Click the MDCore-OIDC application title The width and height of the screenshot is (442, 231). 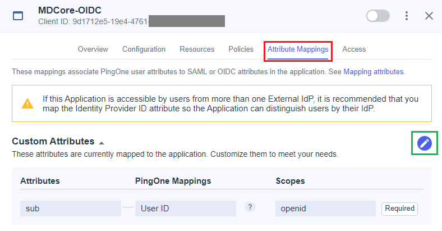pyautogui.click(x=70, y=10)
